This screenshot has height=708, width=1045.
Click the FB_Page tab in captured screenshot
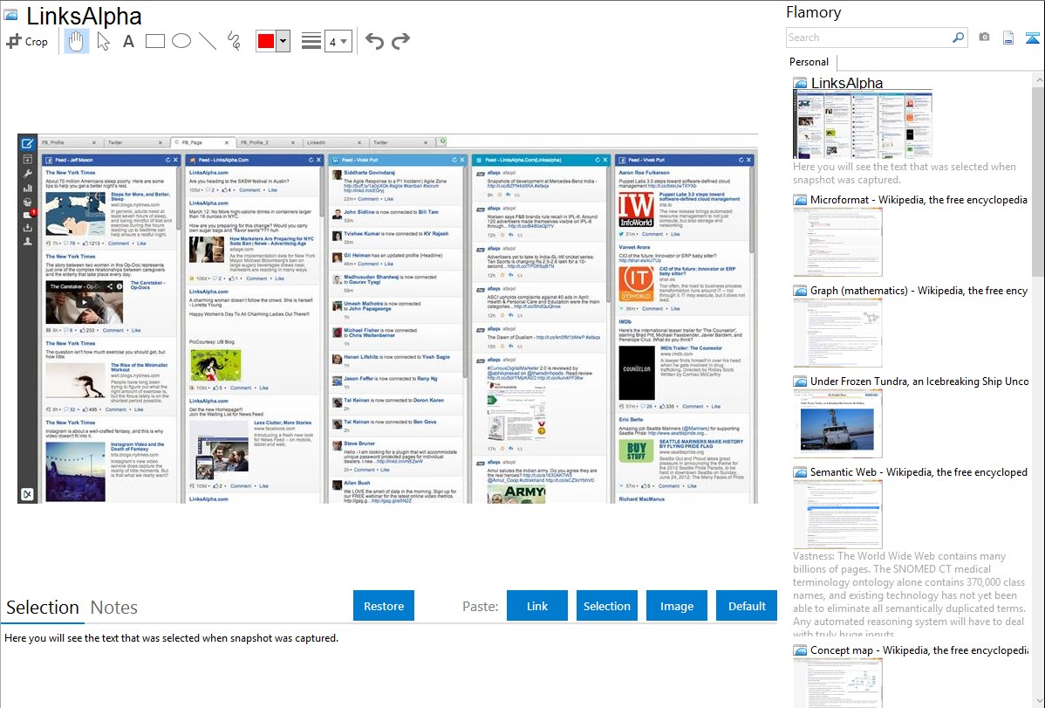201,142
